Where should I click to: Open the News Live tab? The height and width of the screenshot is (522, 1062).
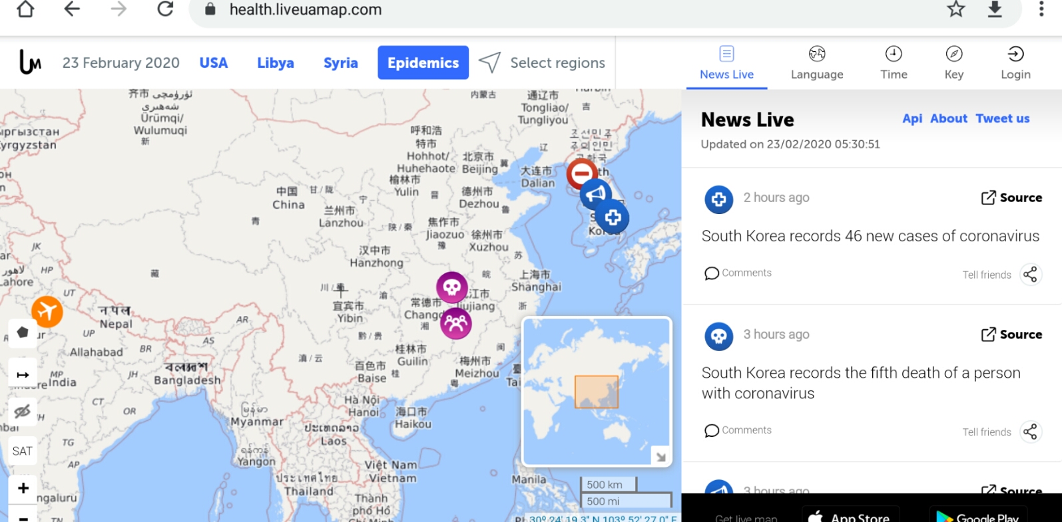coord(726,63)
